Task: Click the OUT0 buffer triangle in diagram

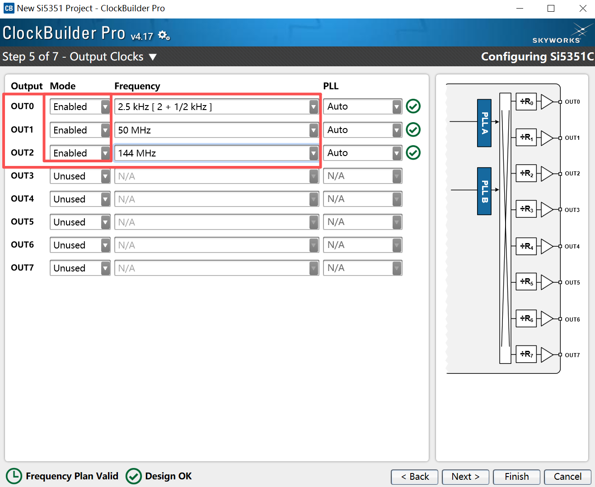Action: [547, 102]
